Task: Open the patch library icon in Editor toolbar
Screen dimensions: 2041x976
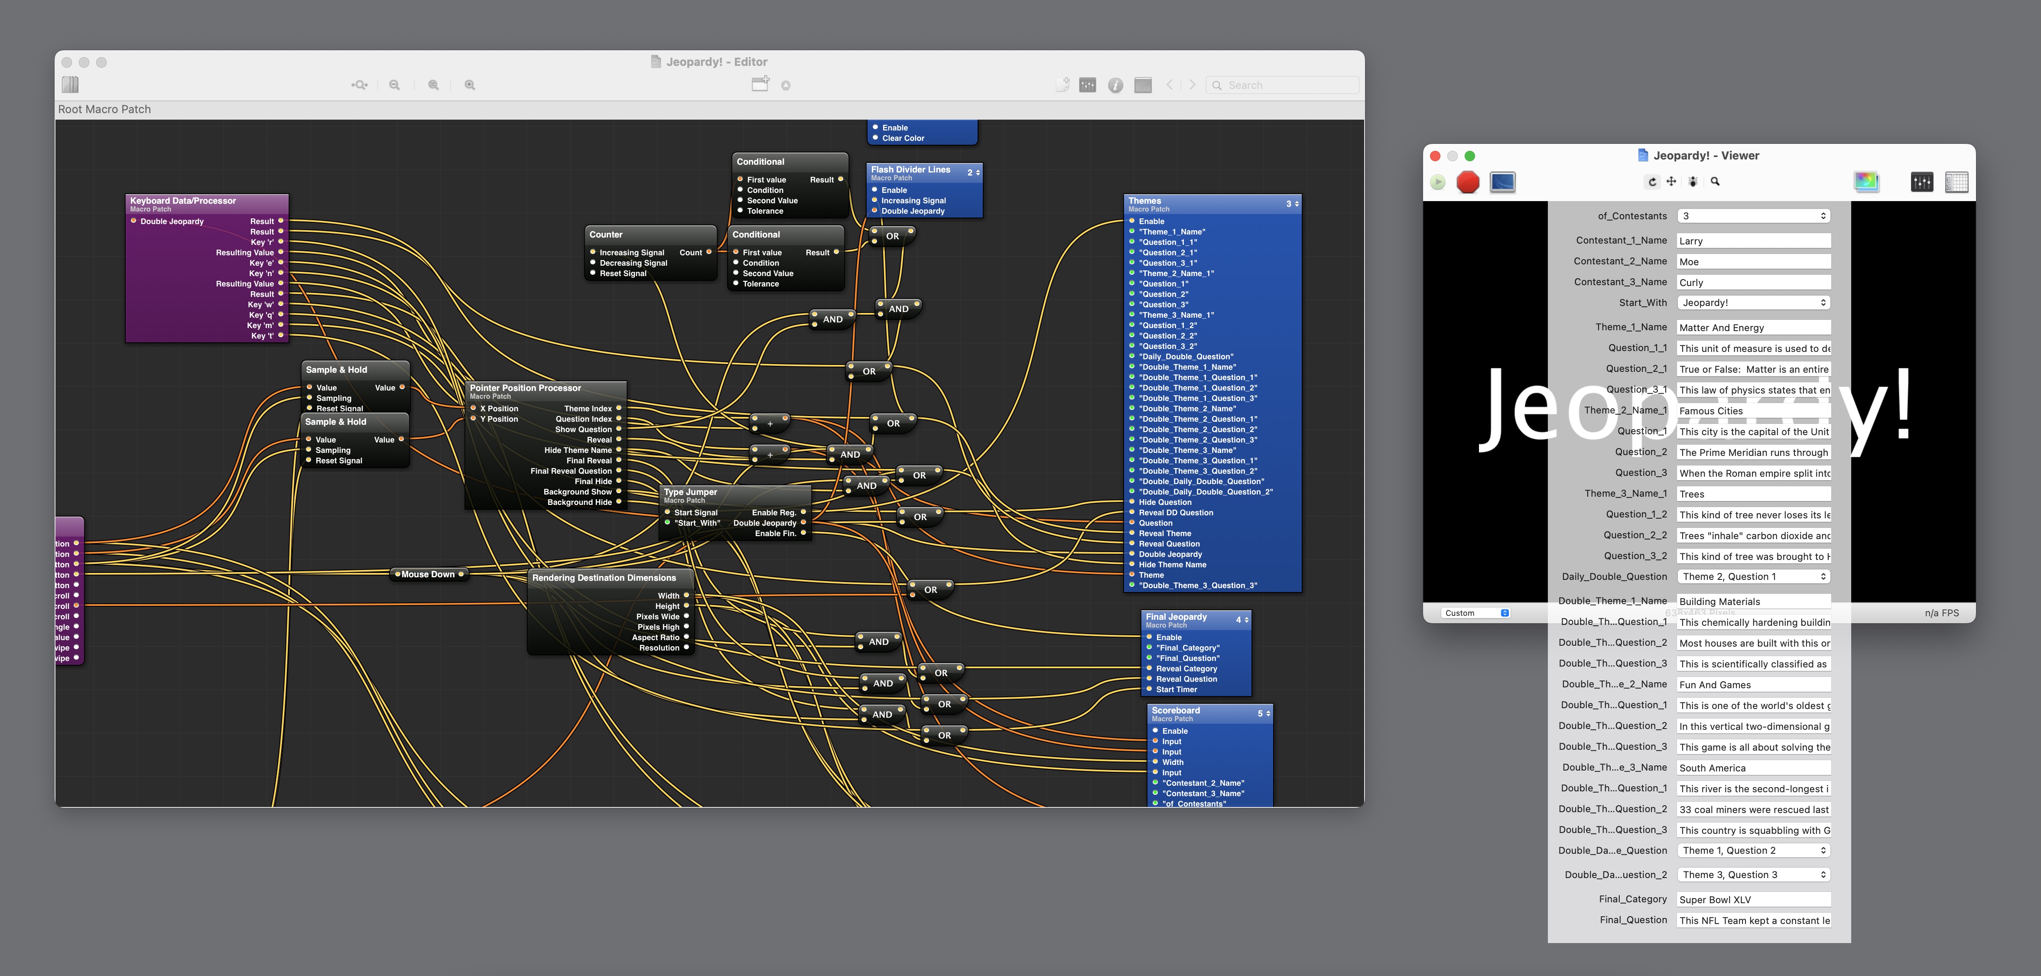Action: pos(70,85)
